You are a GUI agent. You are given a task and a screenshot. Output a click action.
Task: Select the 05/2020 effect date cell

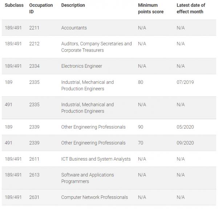pyautogui.click(x=185, y=127)
